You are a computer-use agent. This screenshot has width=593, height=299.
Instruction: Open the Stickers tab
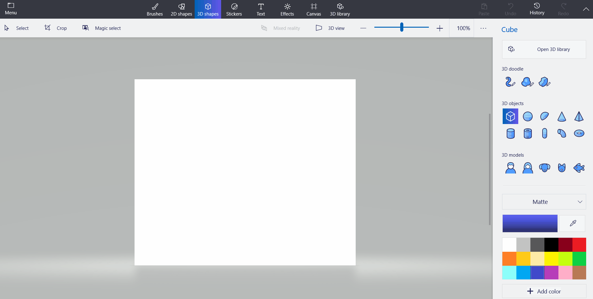234,9
